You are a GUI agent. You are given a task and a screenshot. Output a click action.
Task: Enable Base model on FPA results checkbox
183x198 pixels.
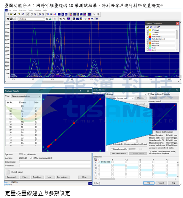[150, 94]
